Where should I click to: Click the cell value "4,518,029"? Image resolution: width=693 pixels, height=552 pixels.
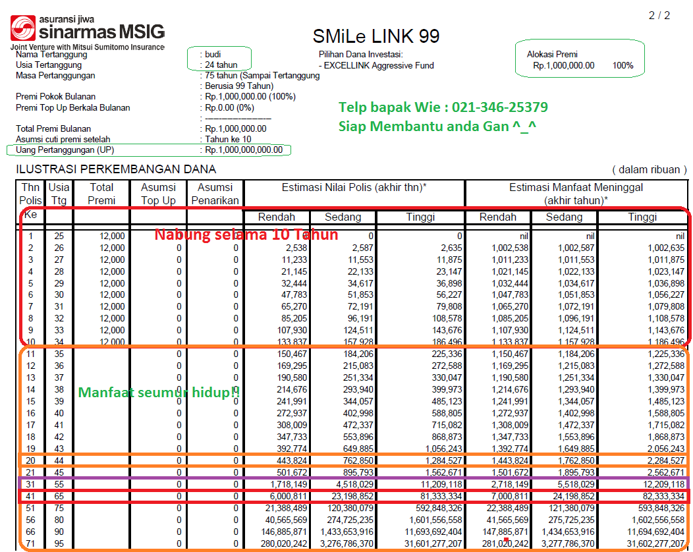(x=355, y=484)
